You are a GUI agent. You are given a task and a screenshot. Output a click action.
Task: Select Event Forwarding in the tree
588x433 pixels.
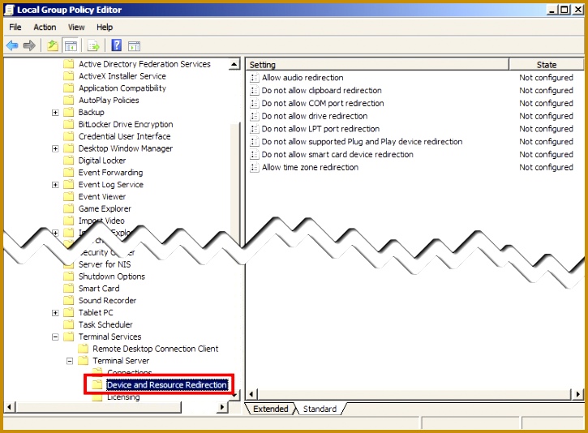pos(110,173)
